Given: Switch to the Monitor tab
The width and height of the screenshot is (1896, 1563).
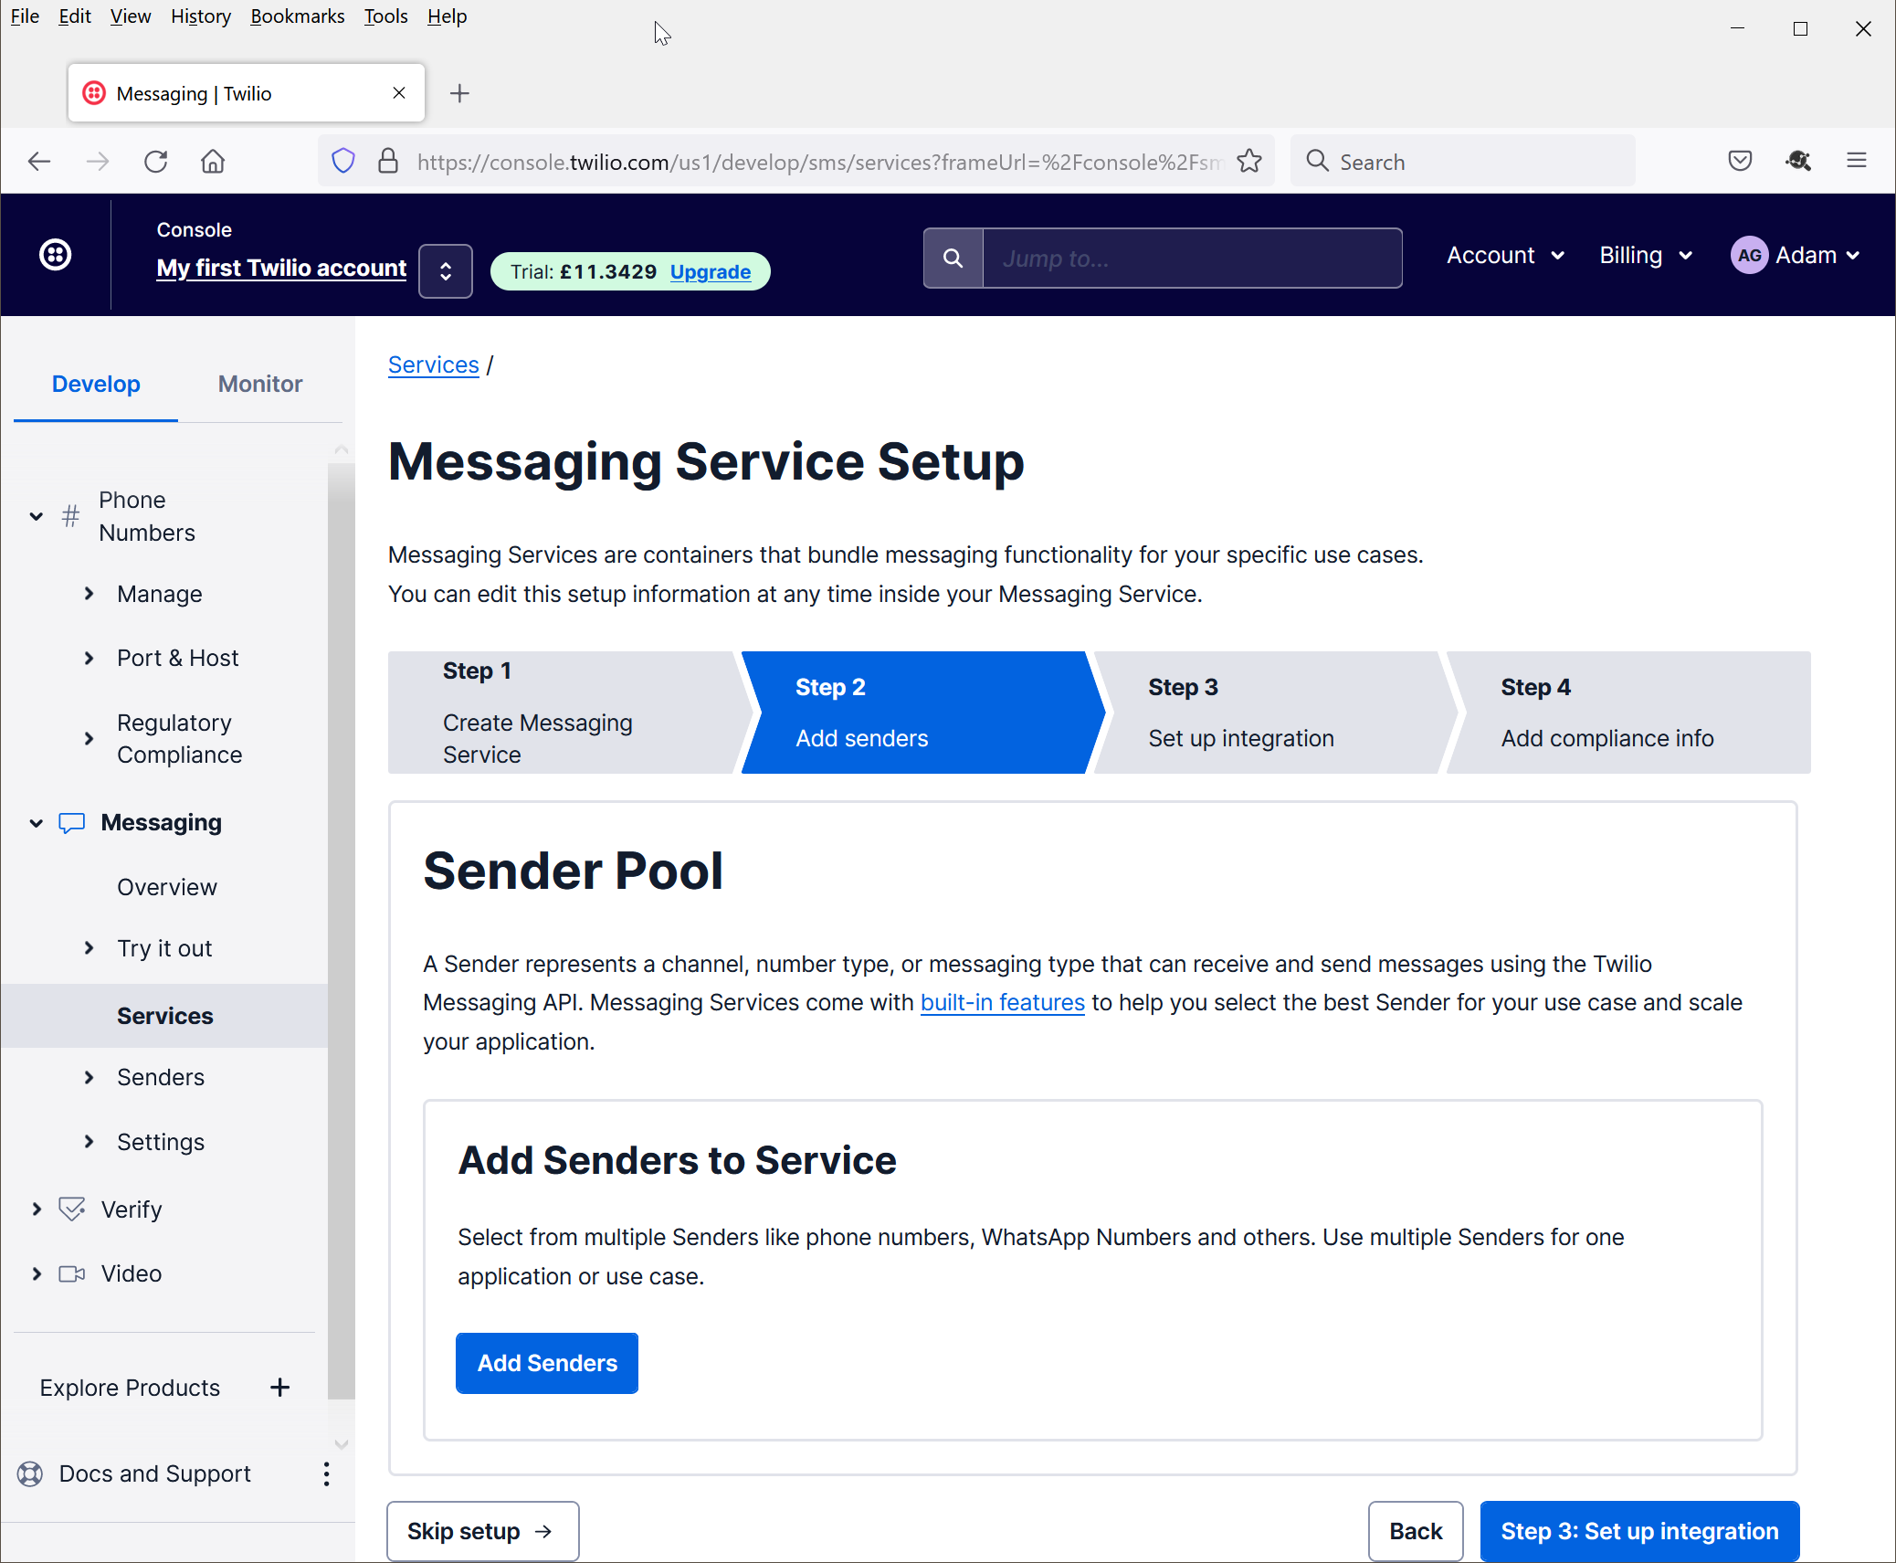Looking at the screenshot, I should tap(260, 384).
